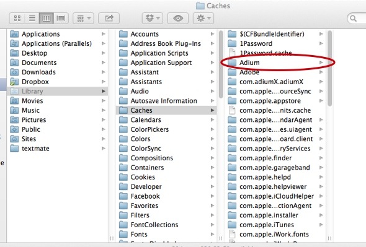This screenshot has width=366, height=247.
Task: Switch to icon view
Action: click(17, 18)
